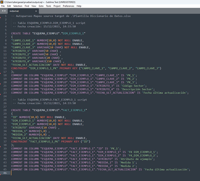Click "FACT_EJEMPLO_1_PK" constraint name

tap(44, 142)
